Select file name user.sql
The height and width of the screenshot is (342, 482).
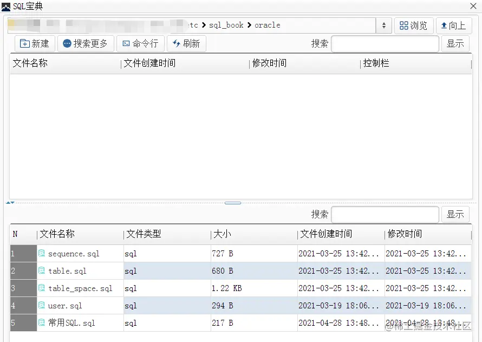[x=65, y=306]
